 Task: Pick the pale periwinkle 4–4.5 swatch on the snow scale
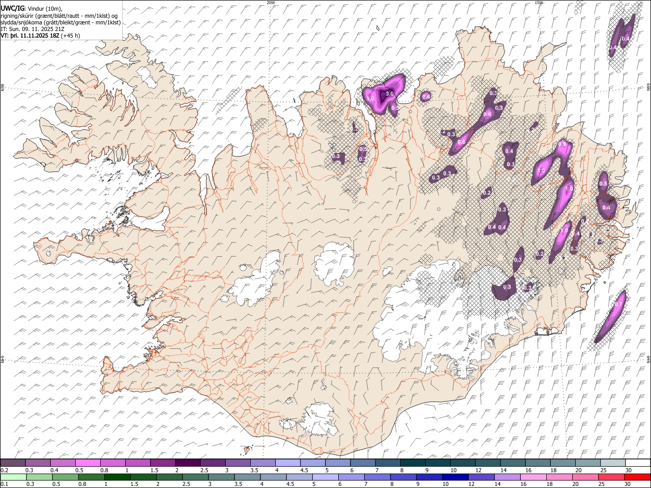click(x=287, y=463)
